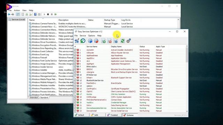This screenshot has height=125, width=223.
Task: Open the double-gear options icon in Easy Services Optimizer
Action: [129, 41]
